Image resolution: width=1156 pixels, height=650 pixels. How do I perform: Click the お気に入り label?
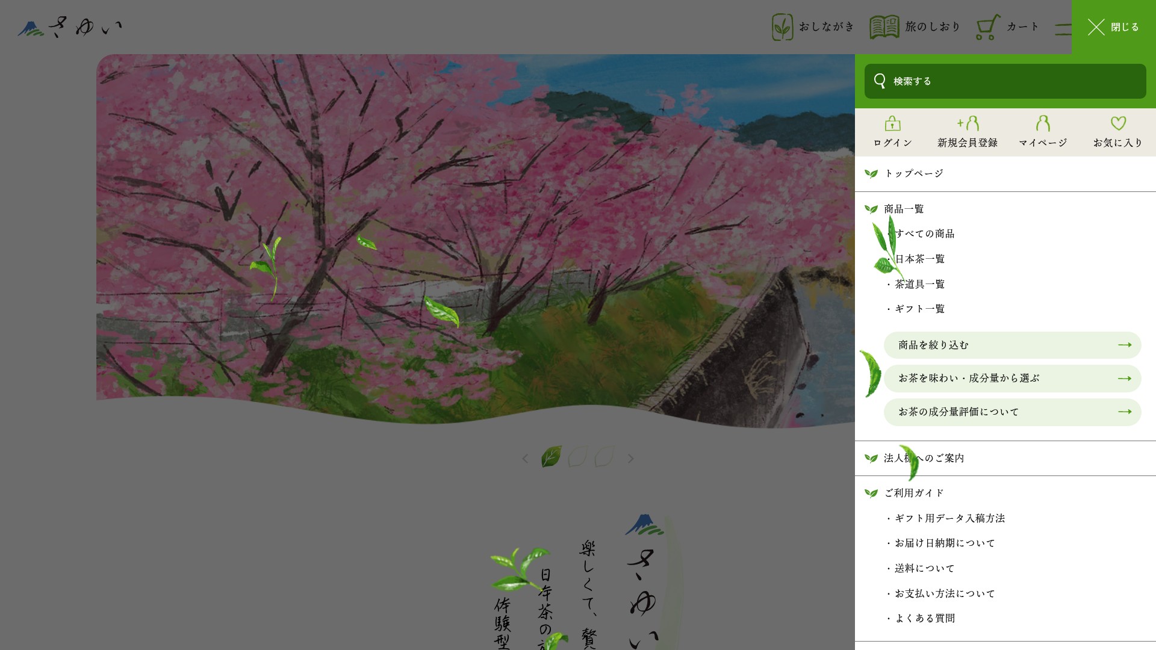pos(1118,143)
